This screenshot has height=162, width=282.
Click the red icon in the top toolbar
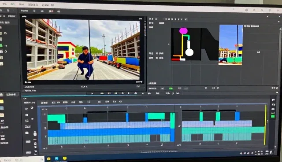tap(51, 11)
